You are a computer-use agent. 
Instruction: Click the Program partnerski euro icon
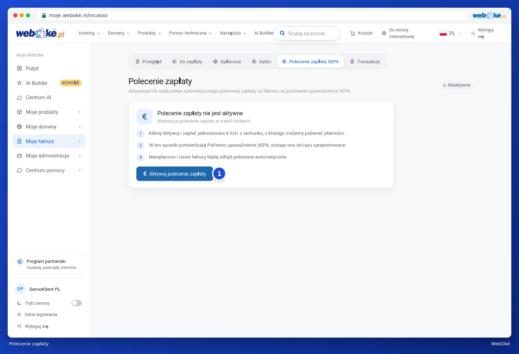(20, 261)
